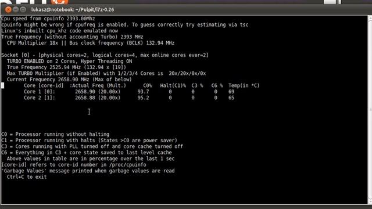Click the 'Core 1 [0]:' row label

40,92
